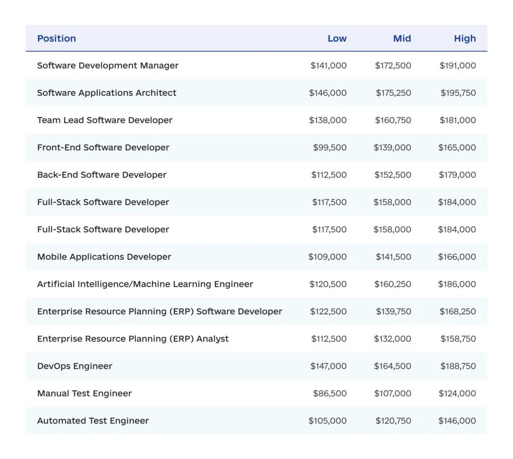This screenshot has height=459, width=513.
Task: Select AI/ML Engineer high value $186,000
Action: (x=457, y=284)
